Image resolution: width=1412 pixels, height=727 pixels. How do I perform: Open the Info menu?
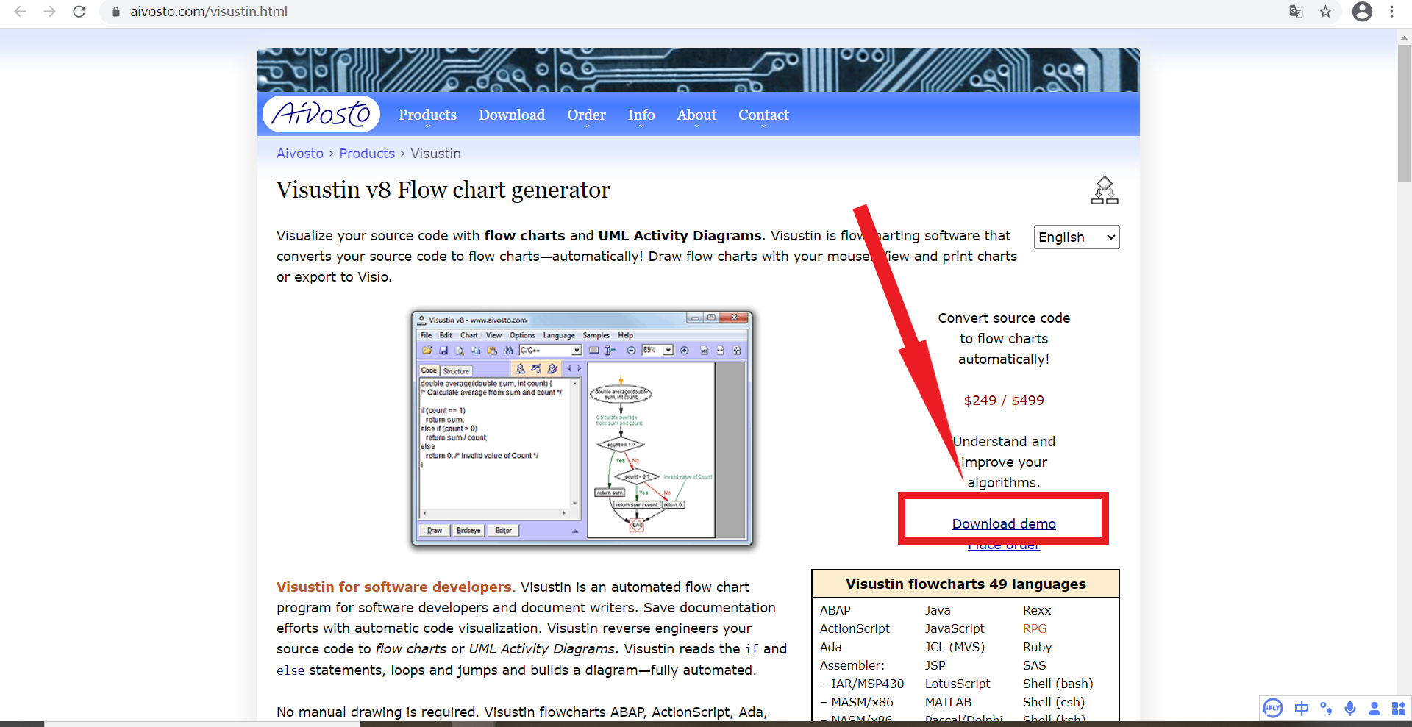[641, 115]
